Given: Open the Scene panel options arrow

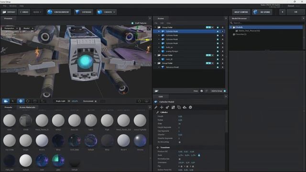Looking at the screenshot, I should pos(226,18).
